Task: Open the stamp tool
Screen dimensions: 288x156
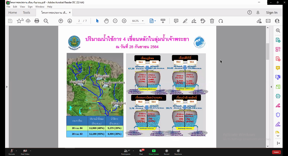Action: tap(203, 21)
